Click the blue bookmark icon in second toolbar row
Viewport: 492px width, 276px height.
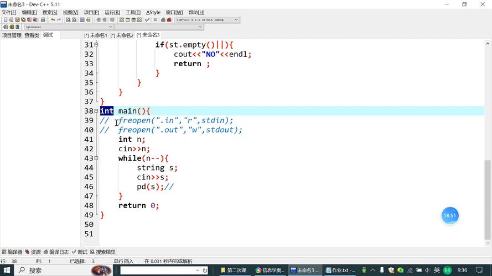click(x=17, y=27)
